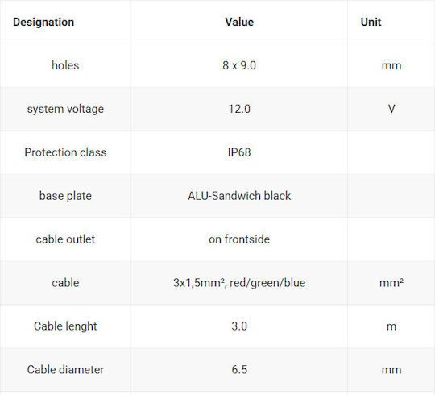Click the mm² unit cell

(x=391, y=283)
